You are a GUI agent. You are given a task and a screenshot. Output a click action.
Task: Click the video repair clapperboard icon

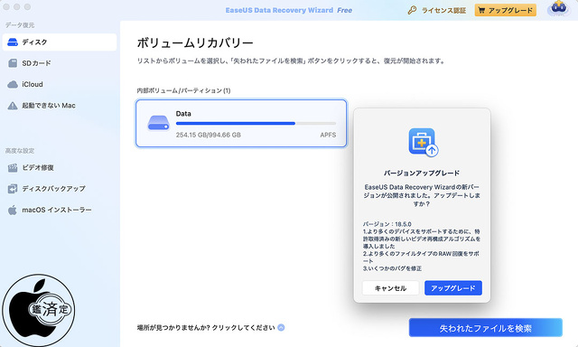point(13,168)
